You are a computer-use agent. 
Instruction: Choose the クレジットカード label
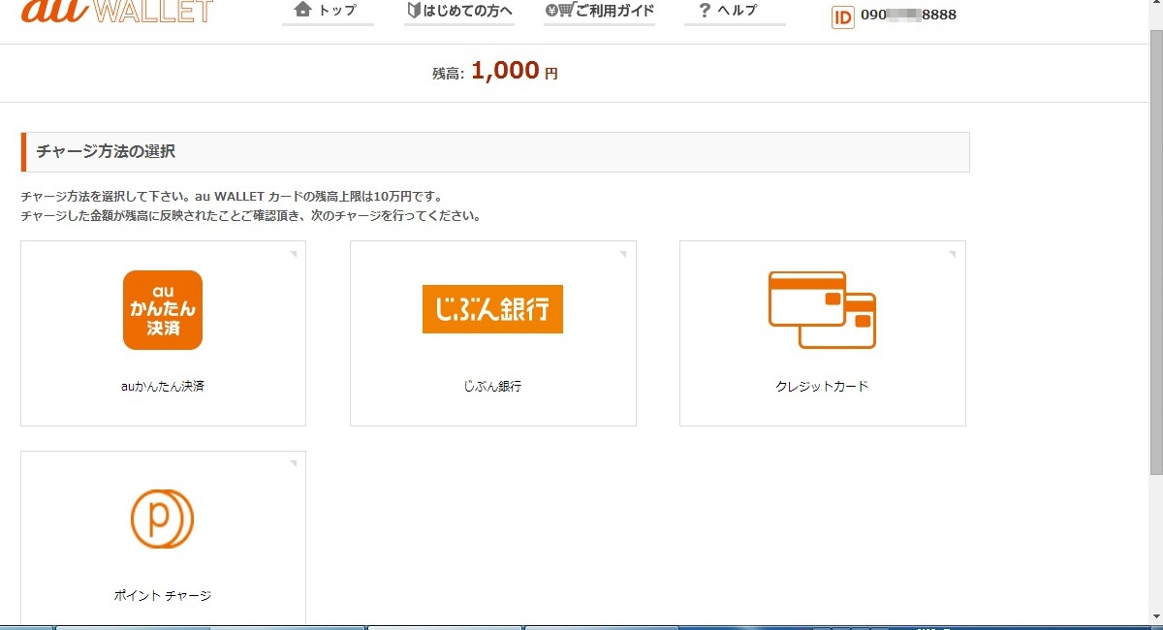(822, 386)
